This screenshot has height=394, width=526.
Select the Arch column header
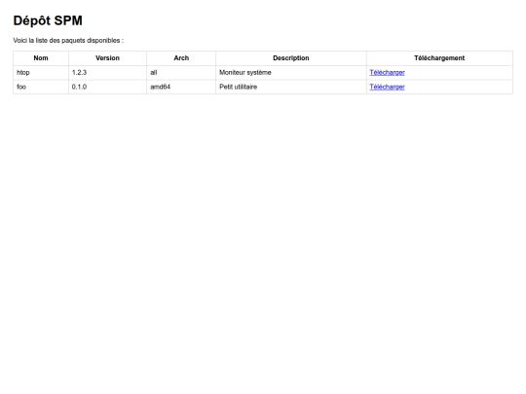click(x=181, y=58)
